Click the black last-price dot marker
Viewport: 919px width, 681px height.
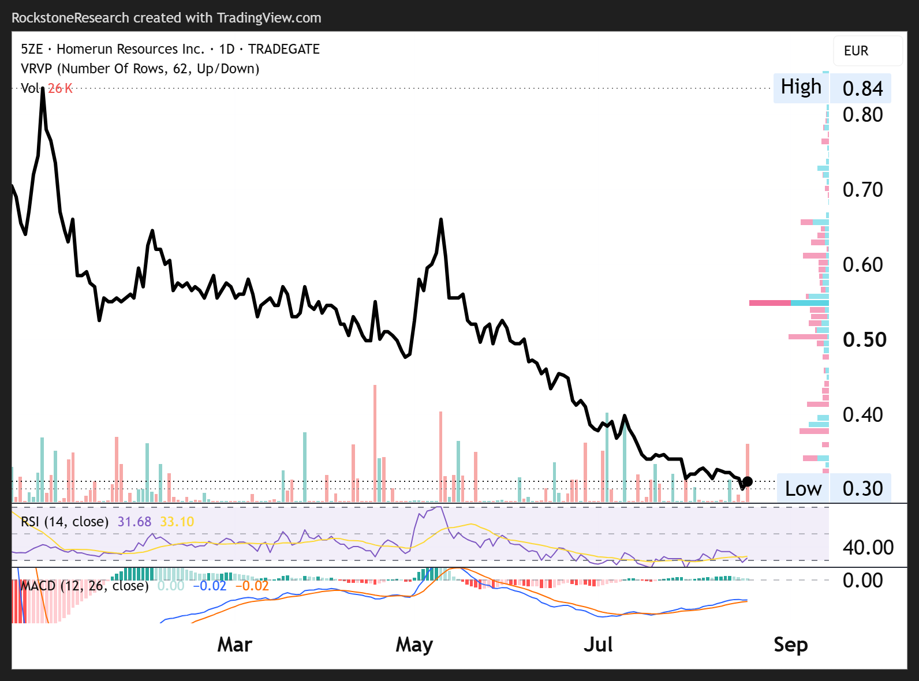tap(748, 481)
